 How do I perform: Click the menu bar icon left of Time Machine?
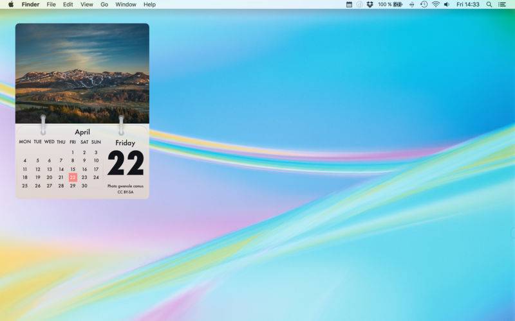click(411, 4)
